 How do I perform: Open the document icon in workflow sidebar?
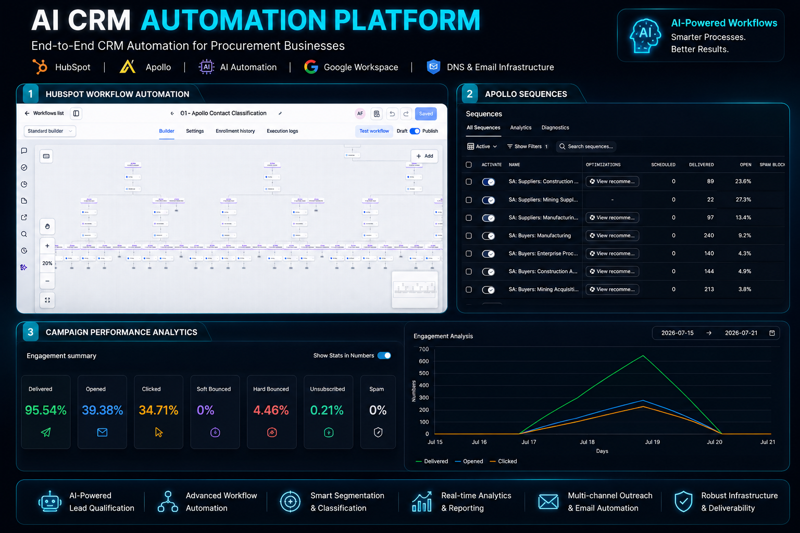coord(24,201)
